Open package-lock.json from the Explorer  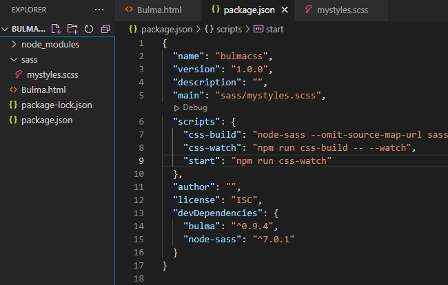57,105
